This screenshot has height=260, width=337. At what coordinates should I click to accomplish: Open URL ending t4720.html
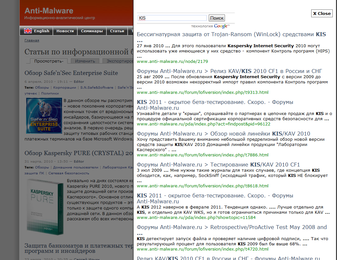pyautogui.click(x=203, y=249)
